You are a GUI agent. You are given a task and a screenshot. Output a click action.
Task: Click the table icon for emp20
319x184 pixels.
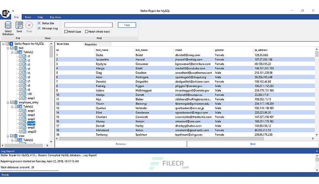point(25,132)
